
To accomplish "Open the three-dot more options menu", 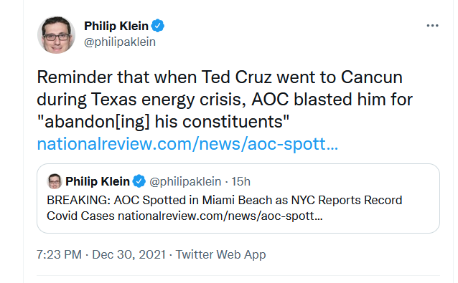I will pyautogui.click(x=432, y=26).
